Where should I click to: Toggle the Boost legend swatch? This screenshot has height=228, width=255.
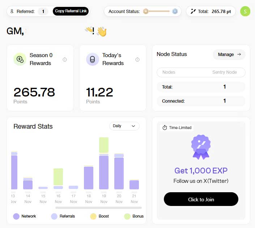[93, 216]
